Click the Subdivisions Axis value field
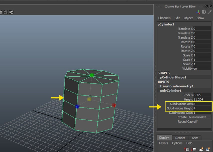The width and height of the screenshot is (213, 152). 202,104
